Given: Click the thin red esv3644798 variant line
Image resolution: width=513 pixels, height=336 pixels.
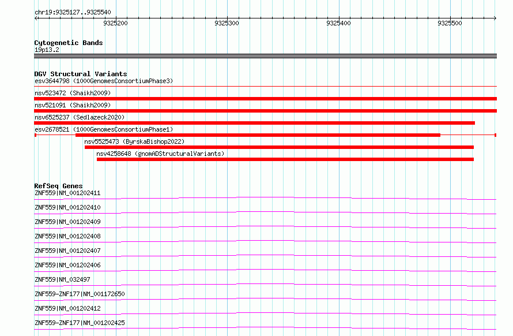Looking at the screenshot, I should [265, 86].
